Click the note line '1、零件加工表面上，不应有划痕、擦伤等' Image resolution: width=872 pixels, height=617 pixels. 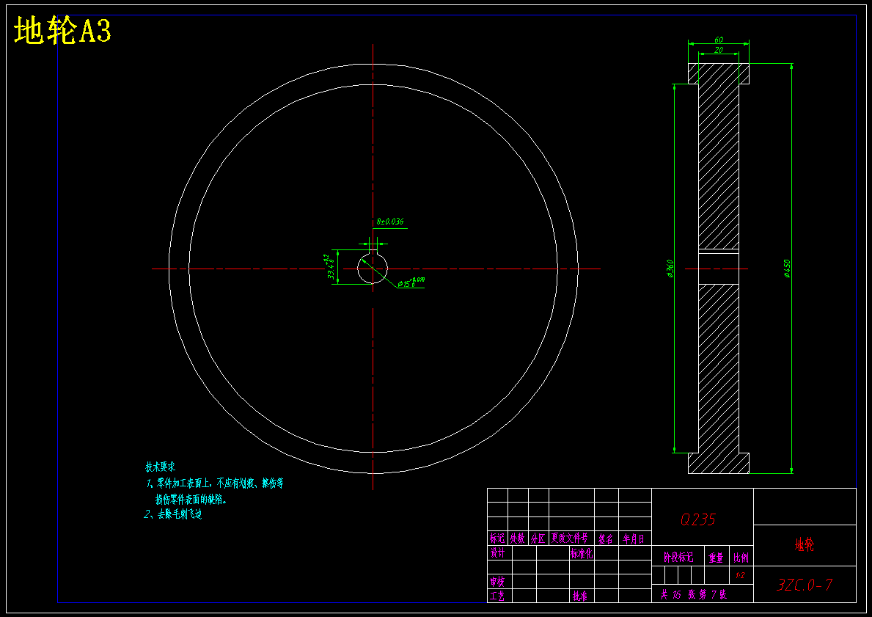(215, 483)
